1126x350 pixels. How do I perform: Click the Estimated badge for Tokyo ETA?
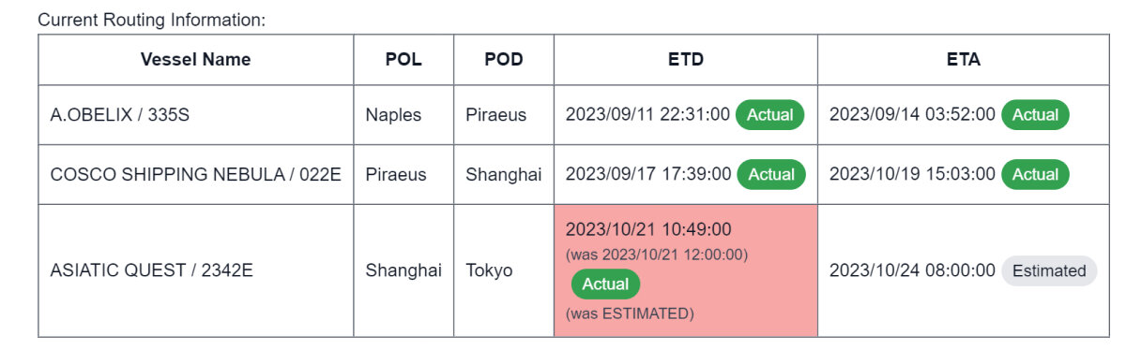(x=1049, y=270)
